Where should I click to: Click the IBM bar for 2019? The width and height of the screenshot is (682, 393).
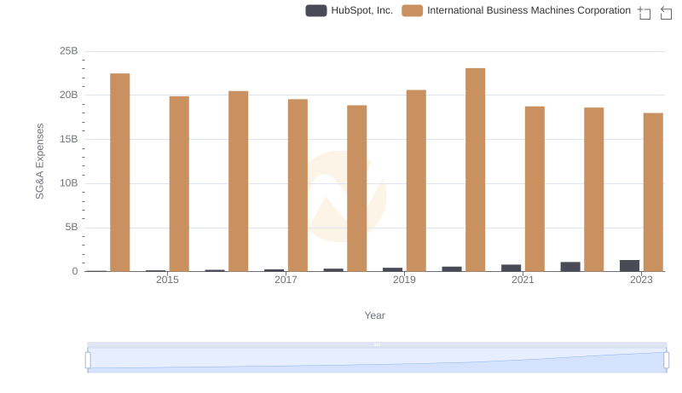point(416,181)
